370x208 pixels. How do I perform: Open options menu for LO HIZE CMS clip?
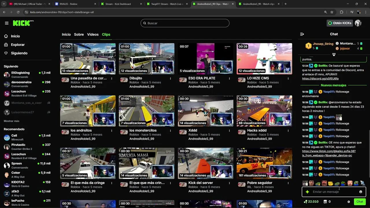(x=288, y=79)
